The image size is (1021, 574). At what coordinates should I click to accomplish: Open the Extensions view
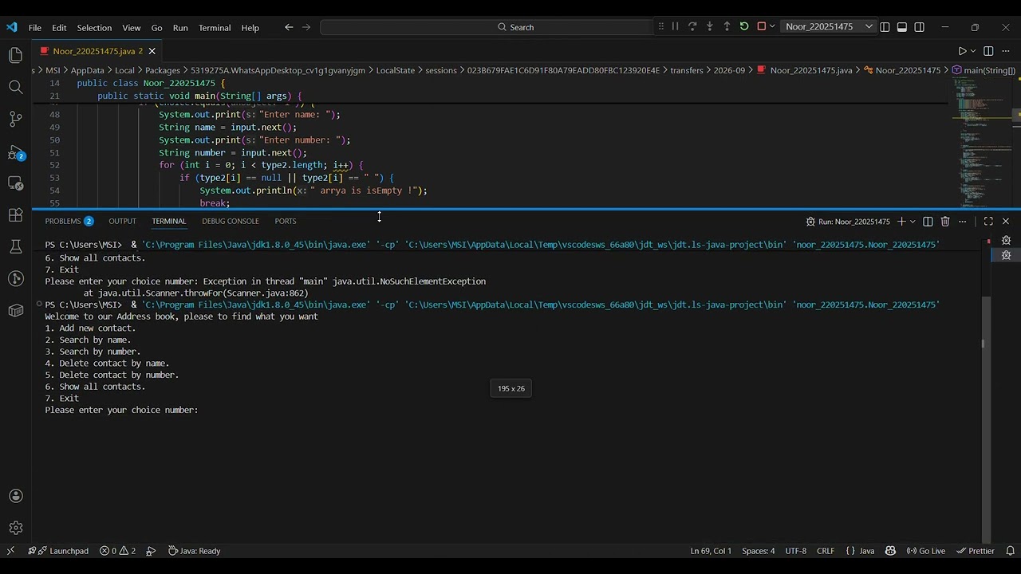pos(15,214)
